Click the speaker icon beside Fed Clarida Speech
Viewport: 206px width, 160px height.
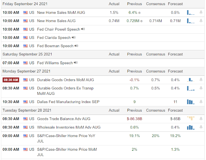tap(73, 37)
